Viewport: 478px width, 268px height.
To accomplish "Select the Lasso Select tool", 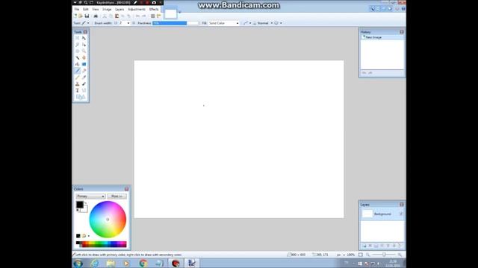I will pos(78,45).
